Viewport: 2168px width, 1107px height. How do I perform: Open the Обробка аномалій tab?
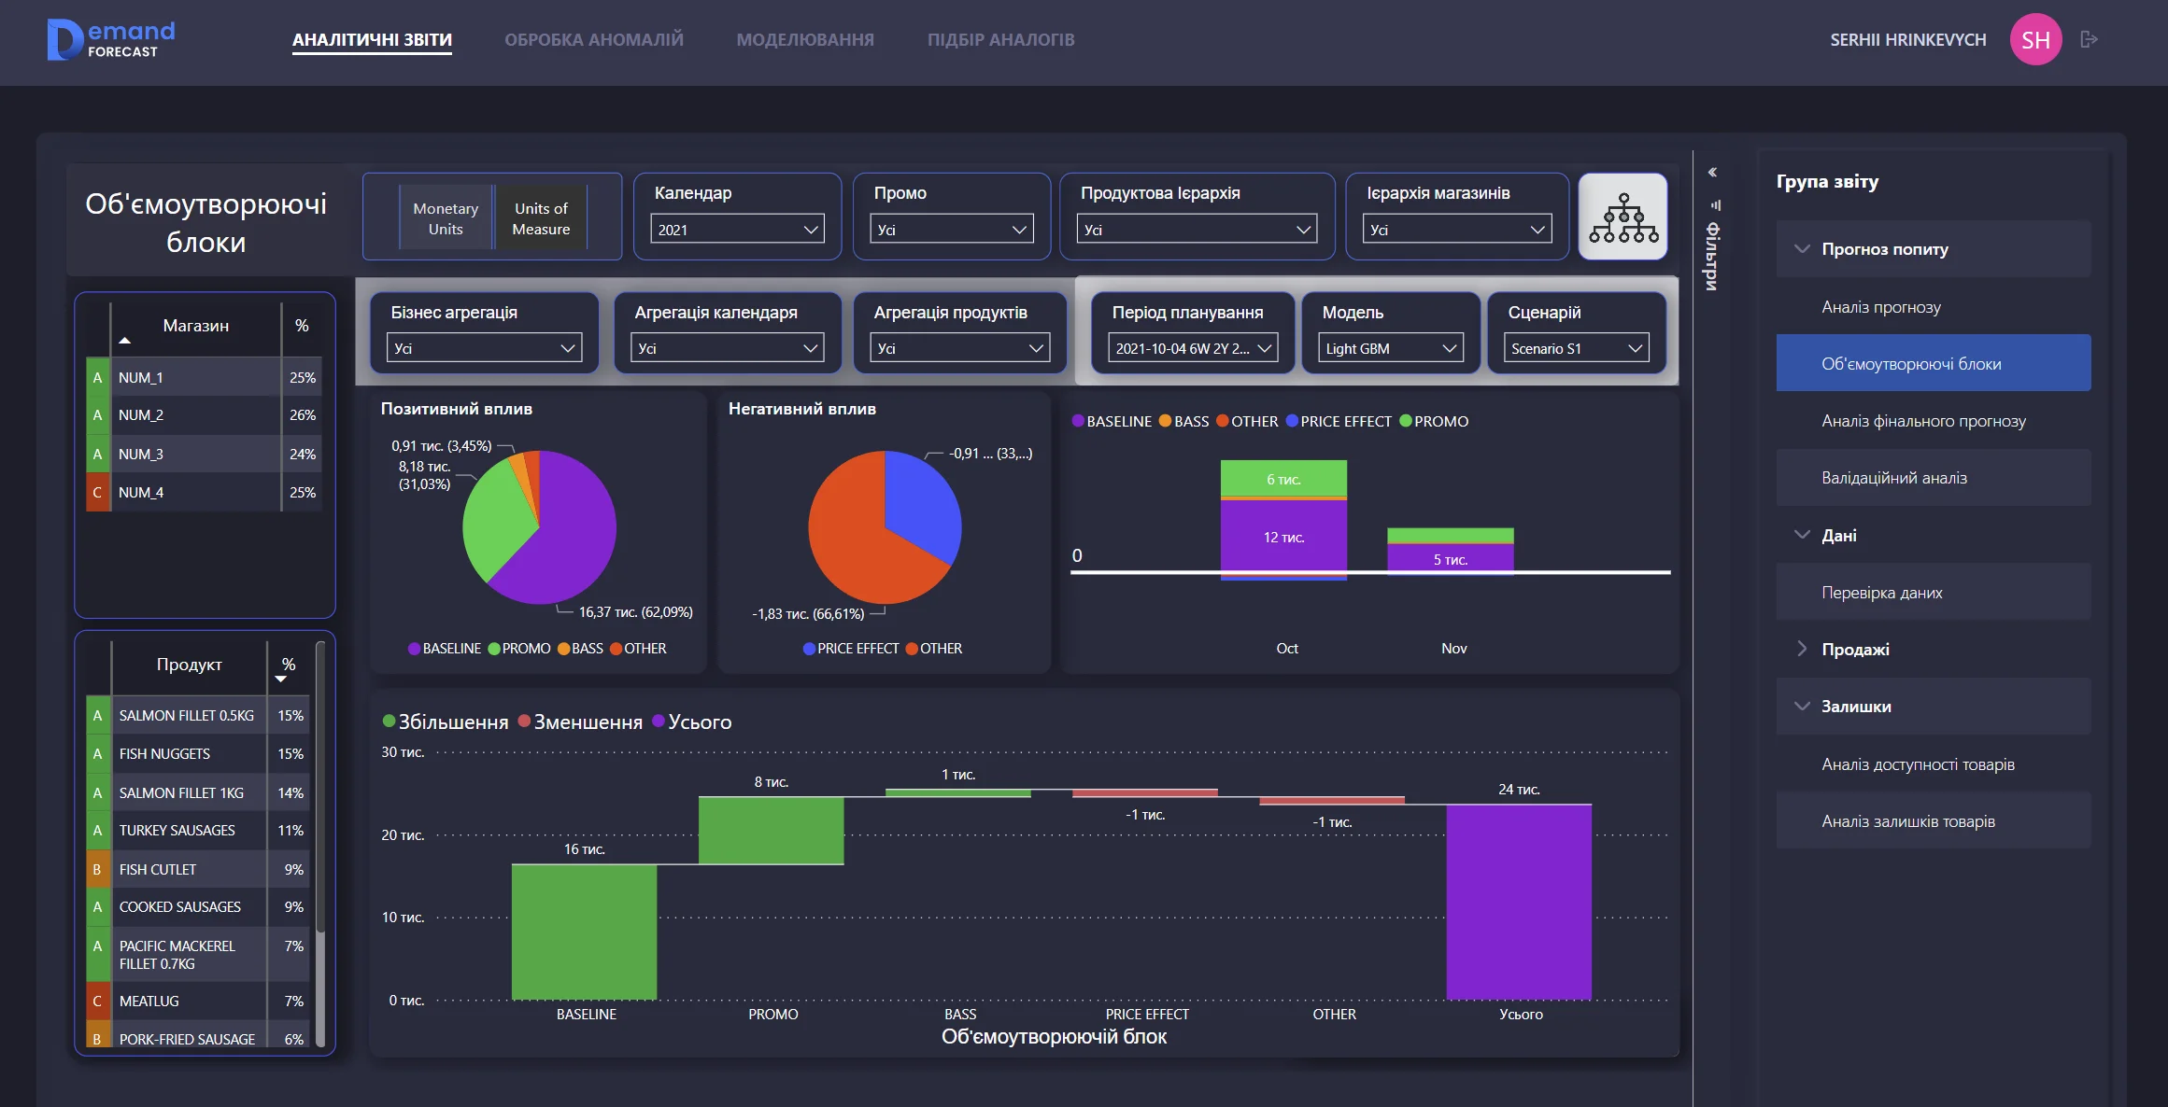[x=594, y=39]
